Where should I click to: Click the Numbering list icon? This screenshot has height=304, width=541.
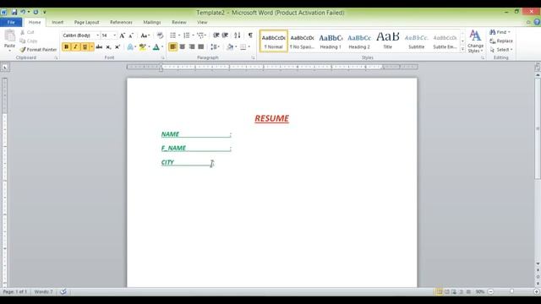186,35
